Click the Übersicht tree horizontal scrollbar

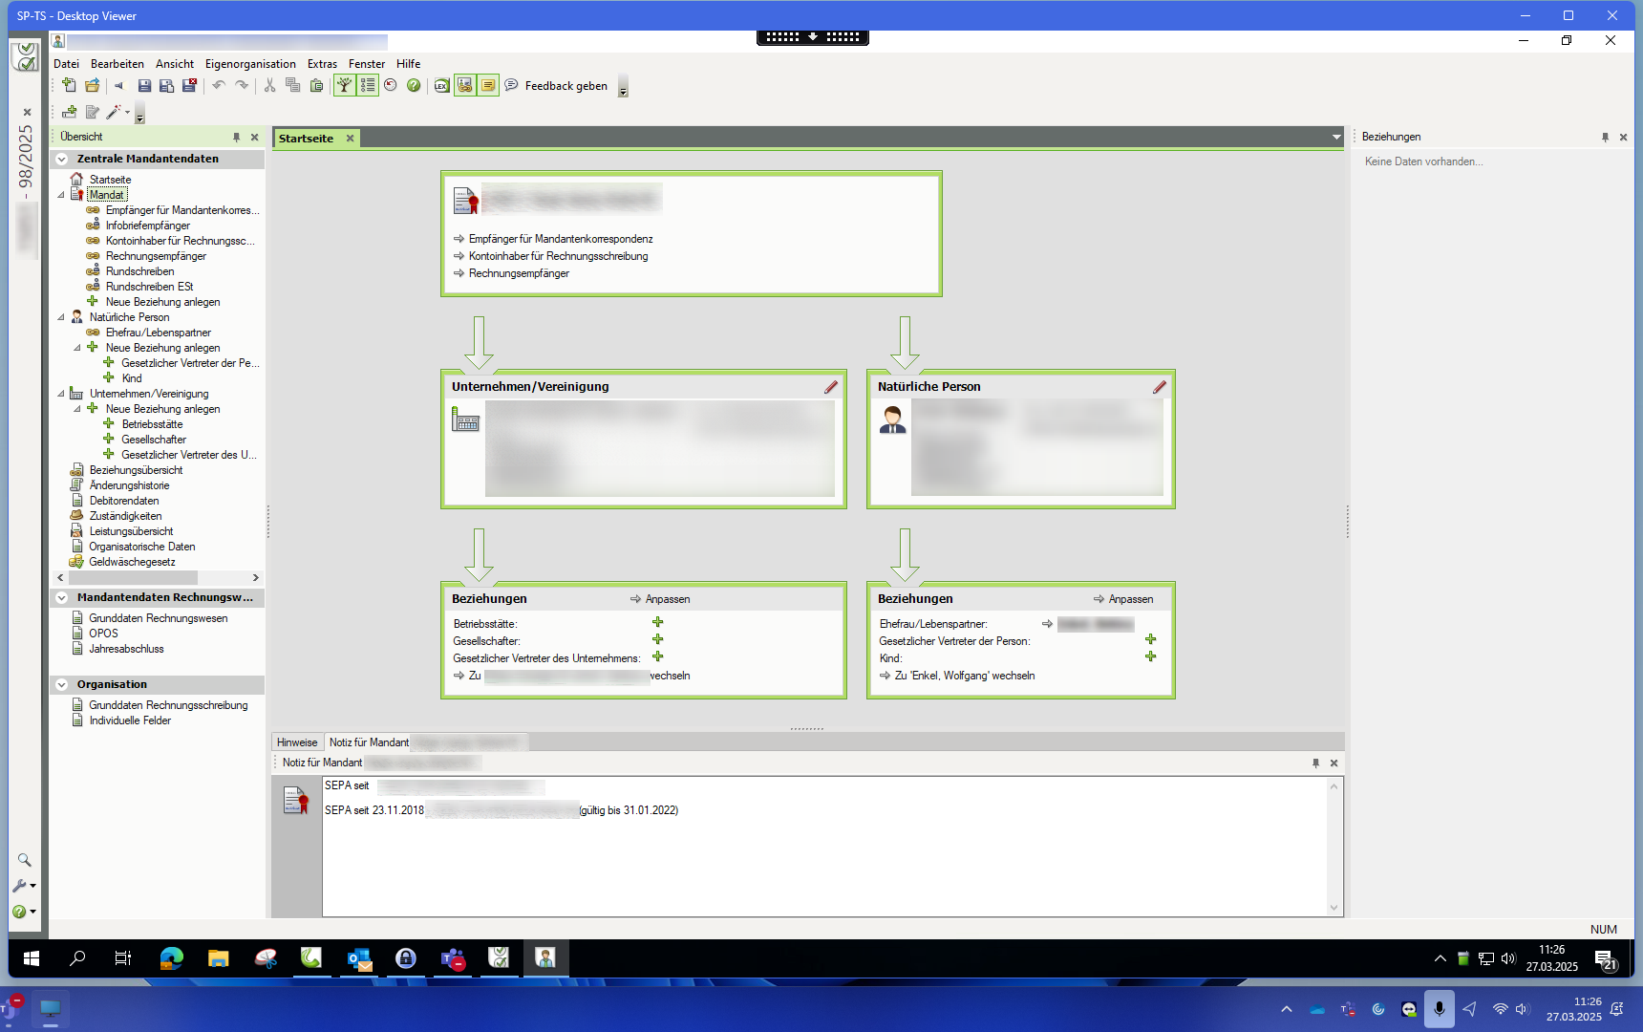tap(139, 578)
